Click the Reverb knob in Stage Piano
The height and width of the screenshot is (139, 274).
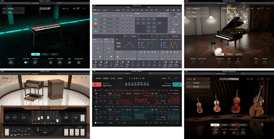point(265,62)
